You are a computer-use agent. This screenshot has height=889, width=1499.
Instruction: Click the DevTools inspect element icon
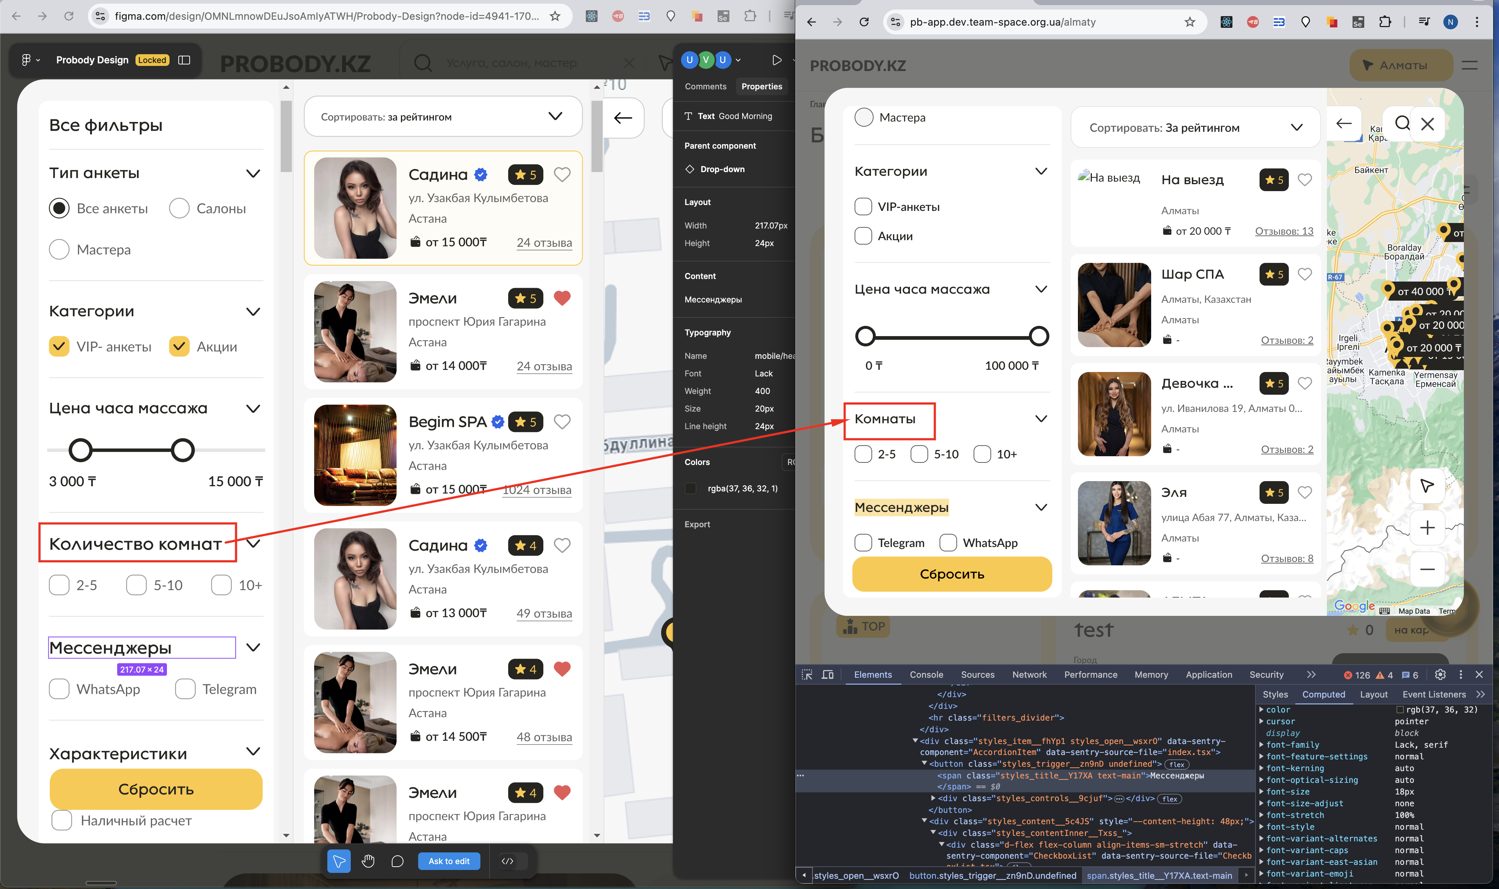coord(807,674)
